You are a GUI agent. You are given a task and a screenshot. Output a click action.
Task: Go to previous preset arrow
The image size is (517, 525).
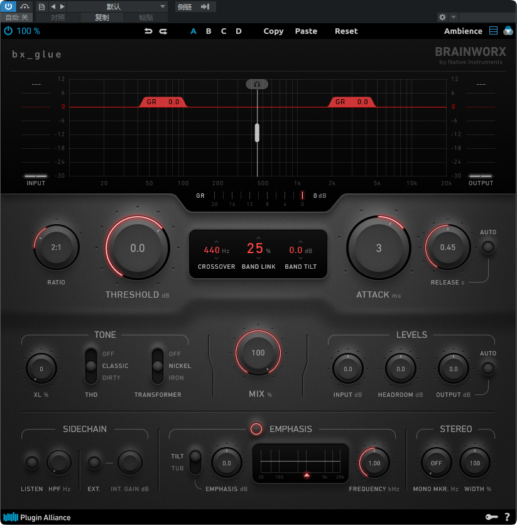53,6
